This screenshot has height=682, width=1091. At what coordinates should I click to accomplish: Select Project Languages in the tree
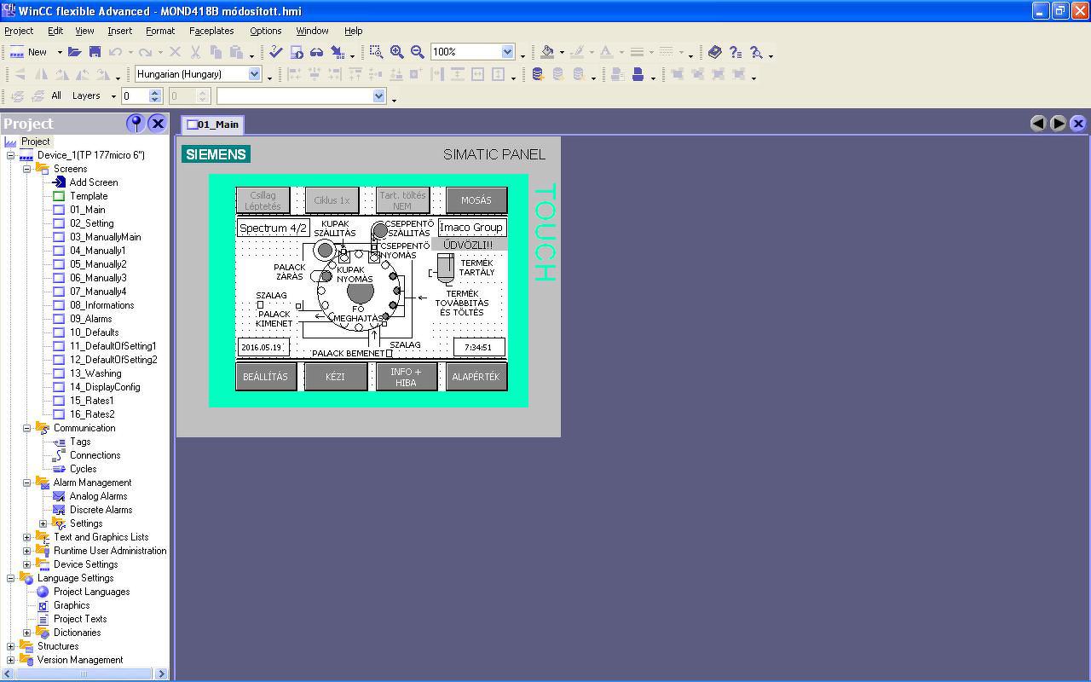[91, 592]
